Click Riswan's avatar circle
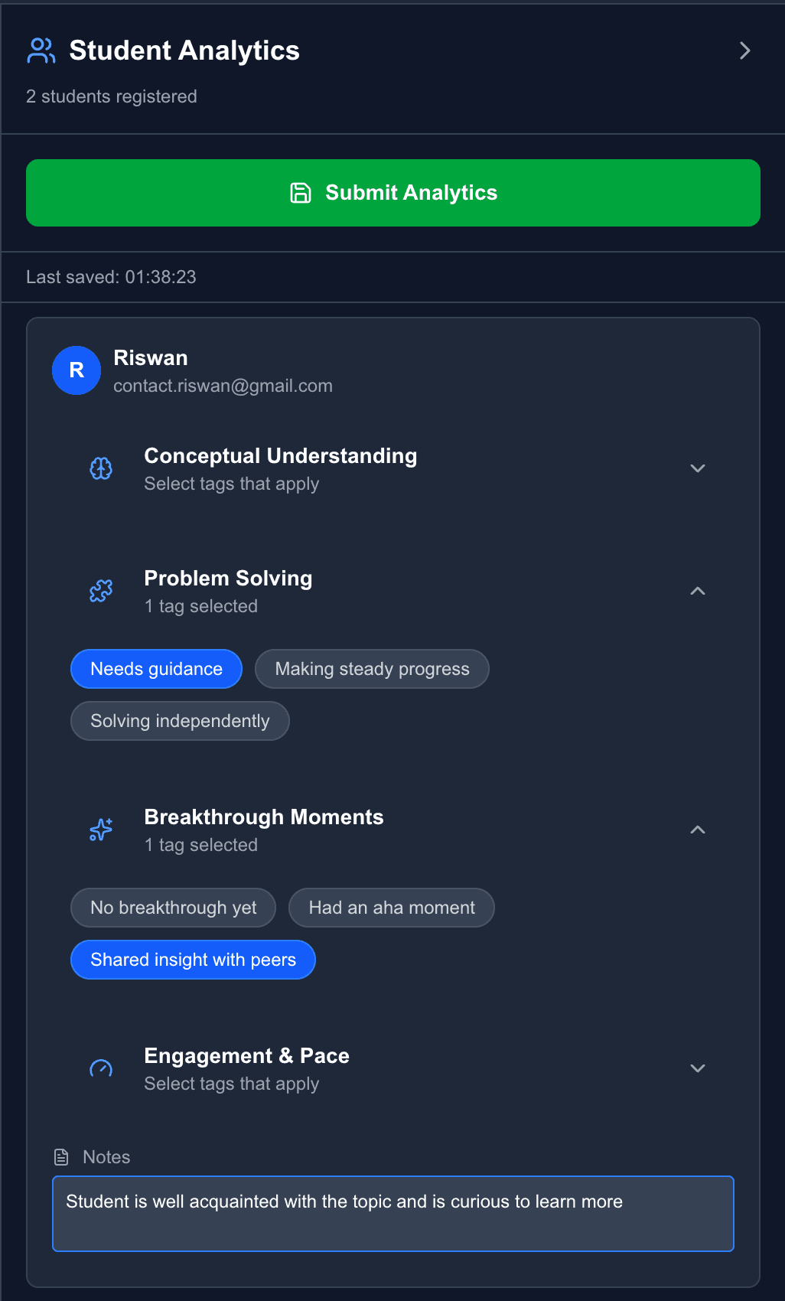Image resolution: width=785 pixels, height=1301 pixels. [77, 370]
